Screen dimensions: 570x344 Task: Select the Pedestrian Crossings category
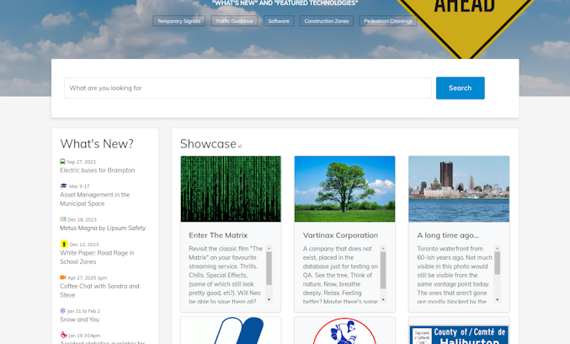[388, 21]
